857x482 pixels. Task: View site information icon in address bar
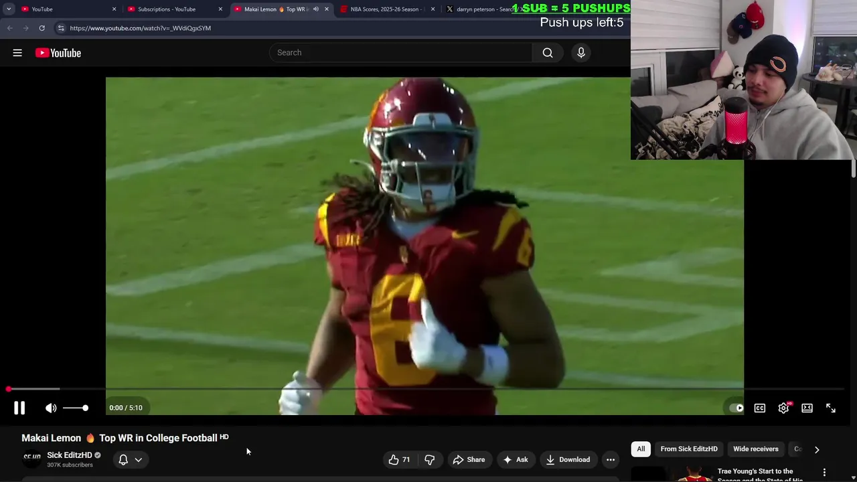point(61,28)
